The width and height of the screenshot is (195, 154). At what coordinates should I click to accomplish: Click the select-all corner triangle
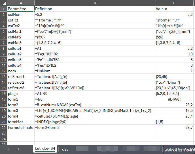(x=3, y=3)
